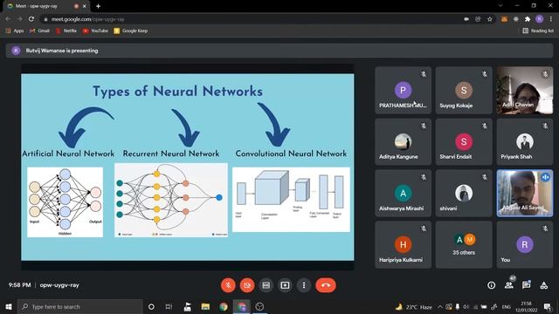Select PRATHAMESH participant tile
Screen dimensions: 559x314
403,91
